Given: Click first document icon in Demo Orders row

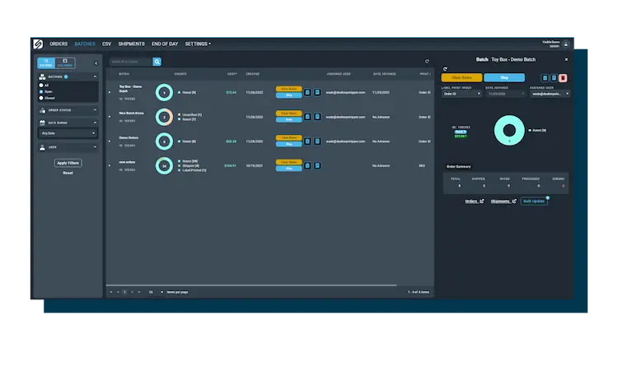Looking at the screenshot, I should click(307, 141).
